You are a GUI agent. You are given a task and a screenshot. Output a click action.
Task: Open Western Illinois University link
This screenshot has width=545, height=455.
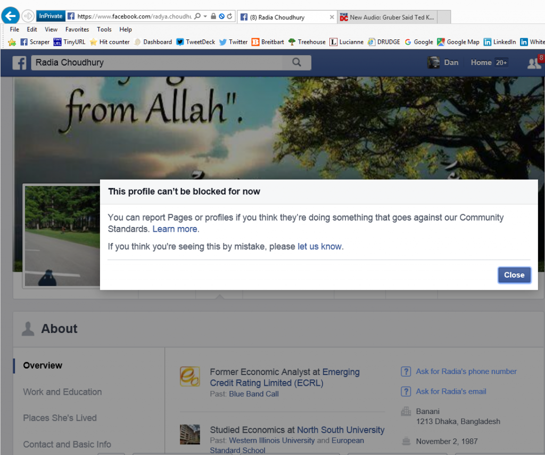click(x=272, y=441)
